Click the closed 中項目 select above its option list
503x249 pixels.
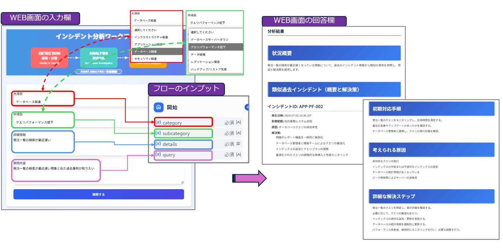point(214,23)
